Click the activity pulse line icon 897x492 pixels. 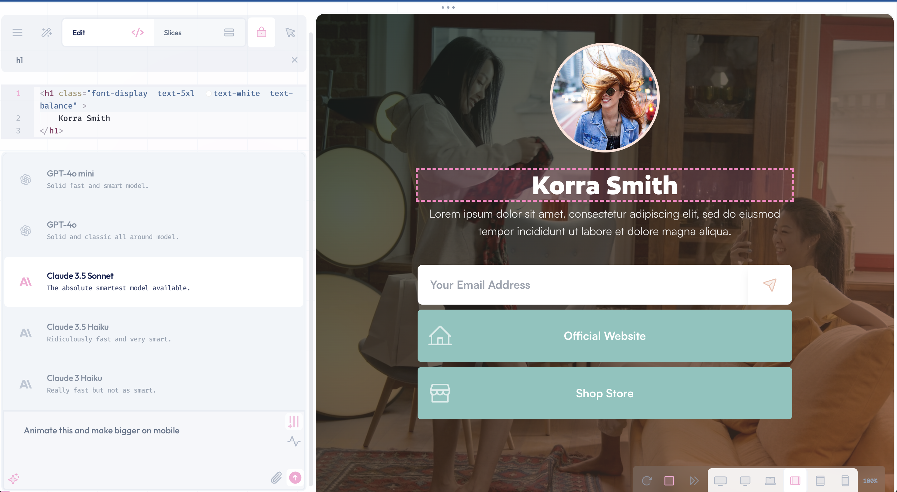(294, 441)
